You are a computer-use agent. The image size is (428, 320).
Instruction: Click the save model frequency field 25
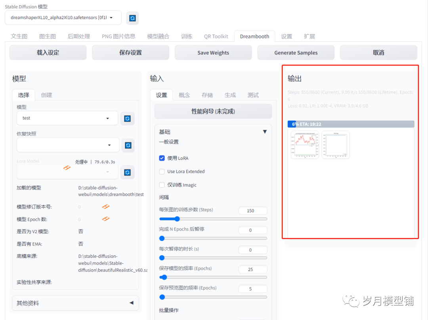253,269
